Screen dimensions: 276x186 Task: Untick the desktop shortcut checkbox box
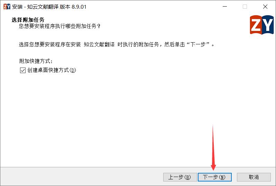(x=23, y=70)
